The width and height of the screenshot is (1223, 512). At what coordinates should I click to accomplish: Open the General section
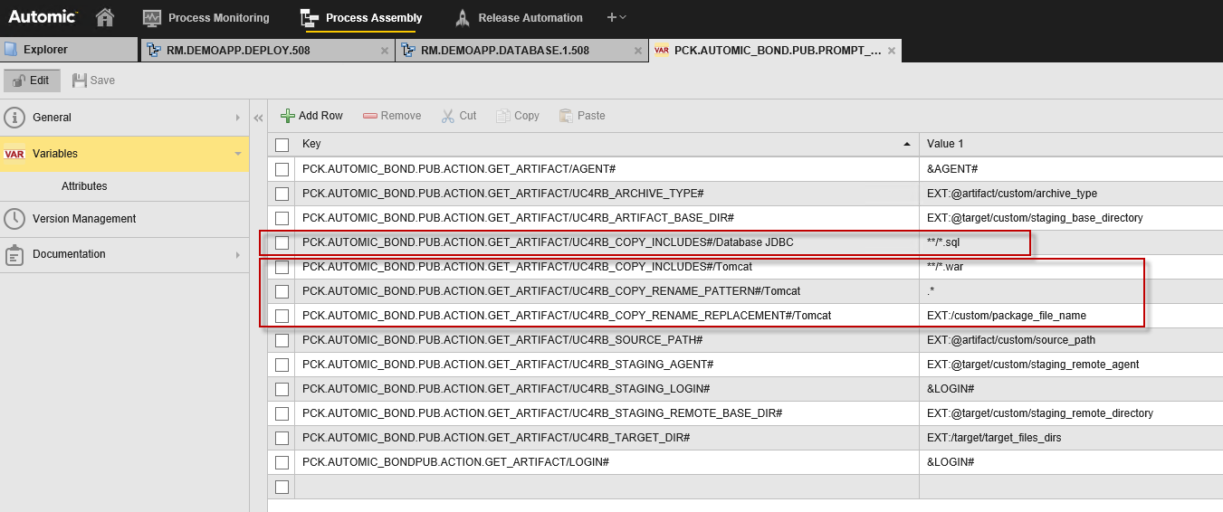tap(124, 118)
